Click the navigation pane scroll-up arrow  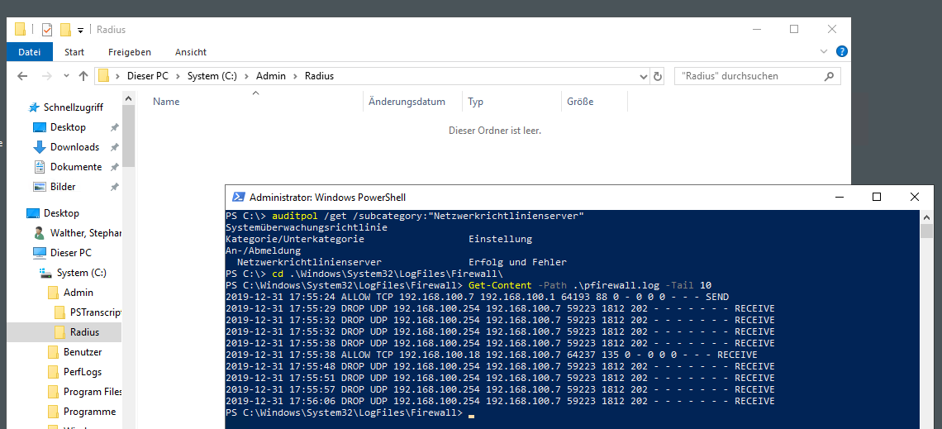point(129,98)
